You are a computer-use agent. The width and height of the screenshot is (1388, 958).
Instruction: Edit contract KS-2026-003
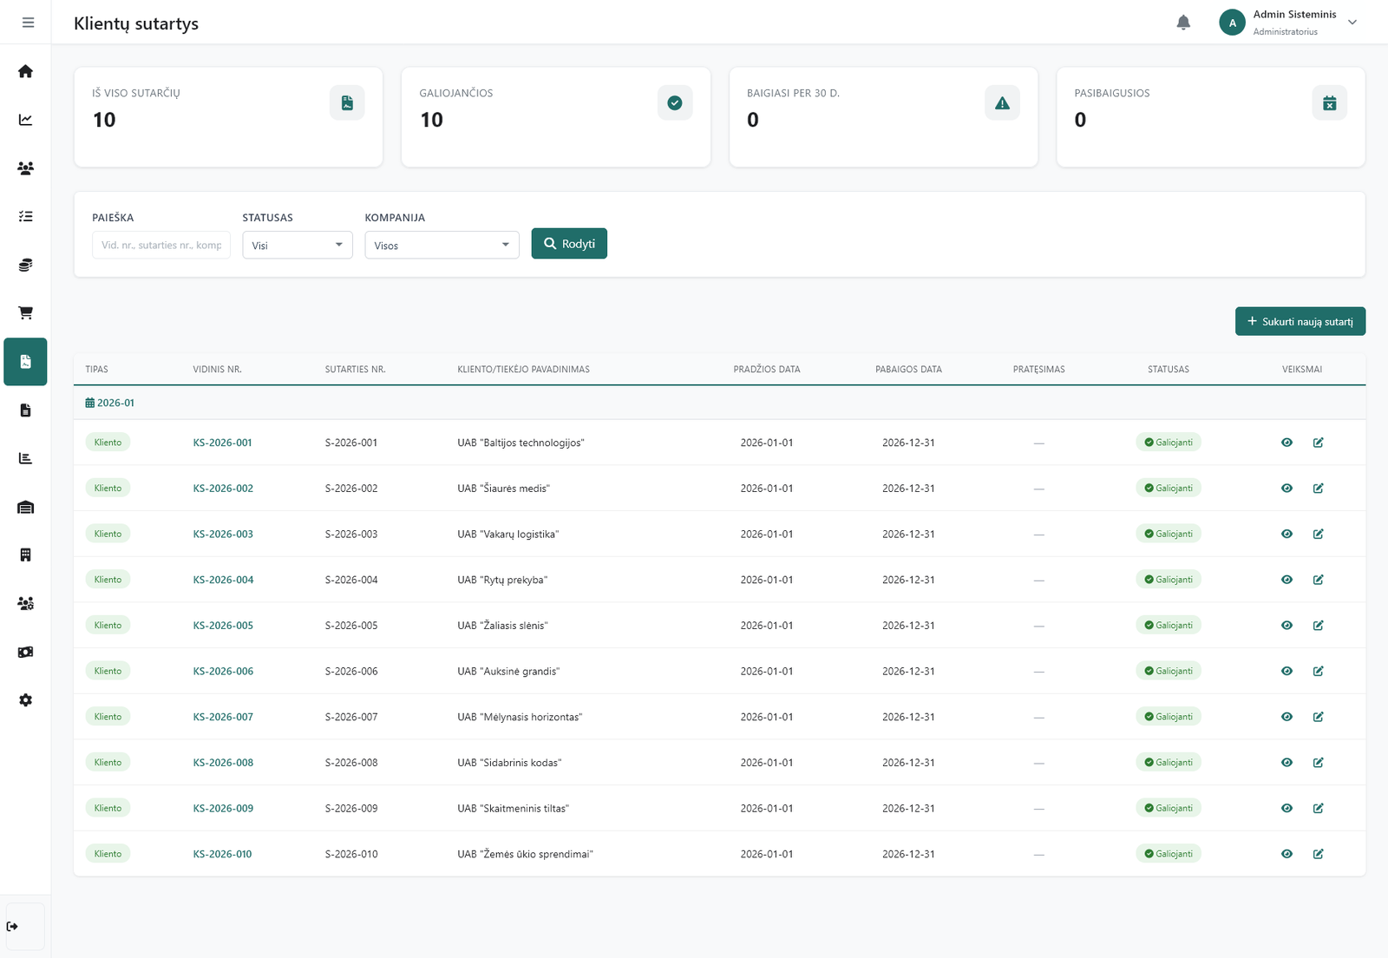click(1318, 534)
